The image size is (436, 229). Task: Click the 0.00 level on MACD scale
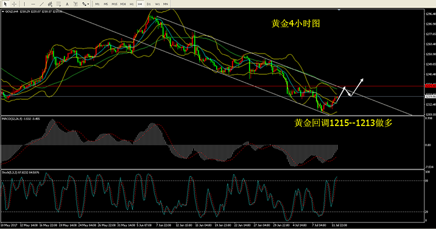[x=428, y=145]
